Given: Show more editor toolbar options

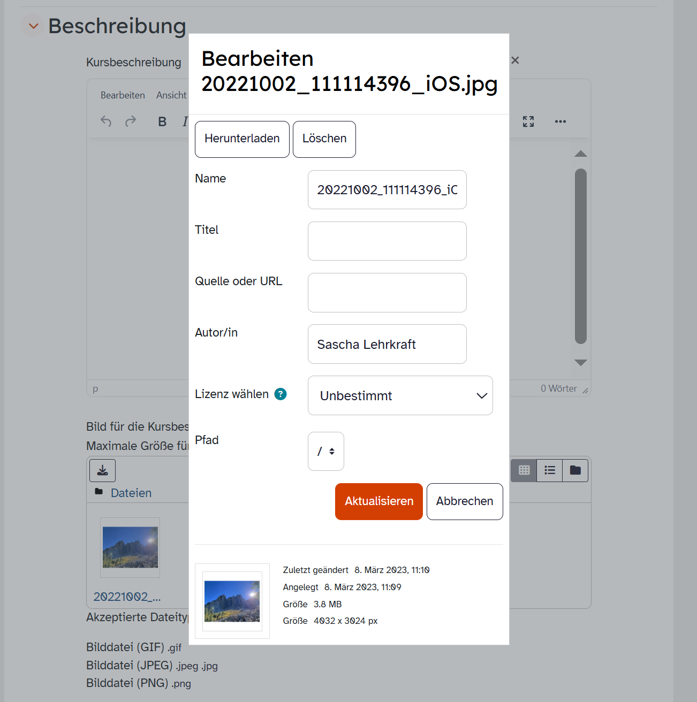Looking at the screenshot, I should click(x=560, y=121).
